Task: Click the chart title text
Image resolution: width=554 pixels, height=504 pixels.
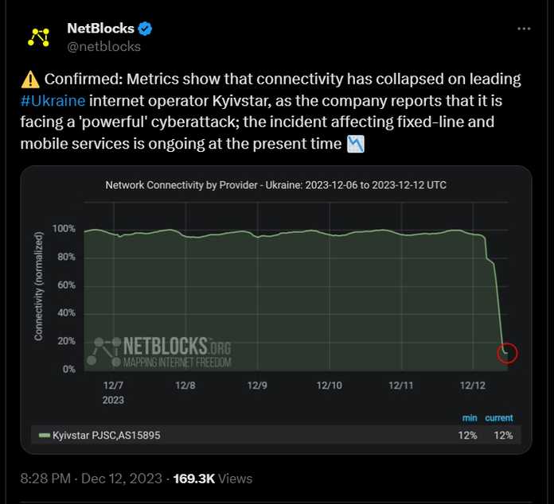Action: [x=275, y=185]
